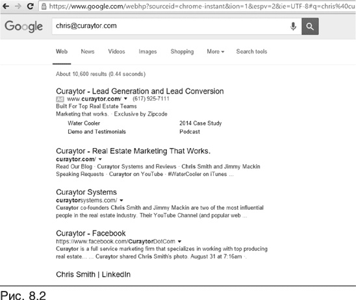Expand the dropdown arrow next to www.curaytor.com/
The height and width of the screenshot is (300, 356).
click(x=125, y=99)
